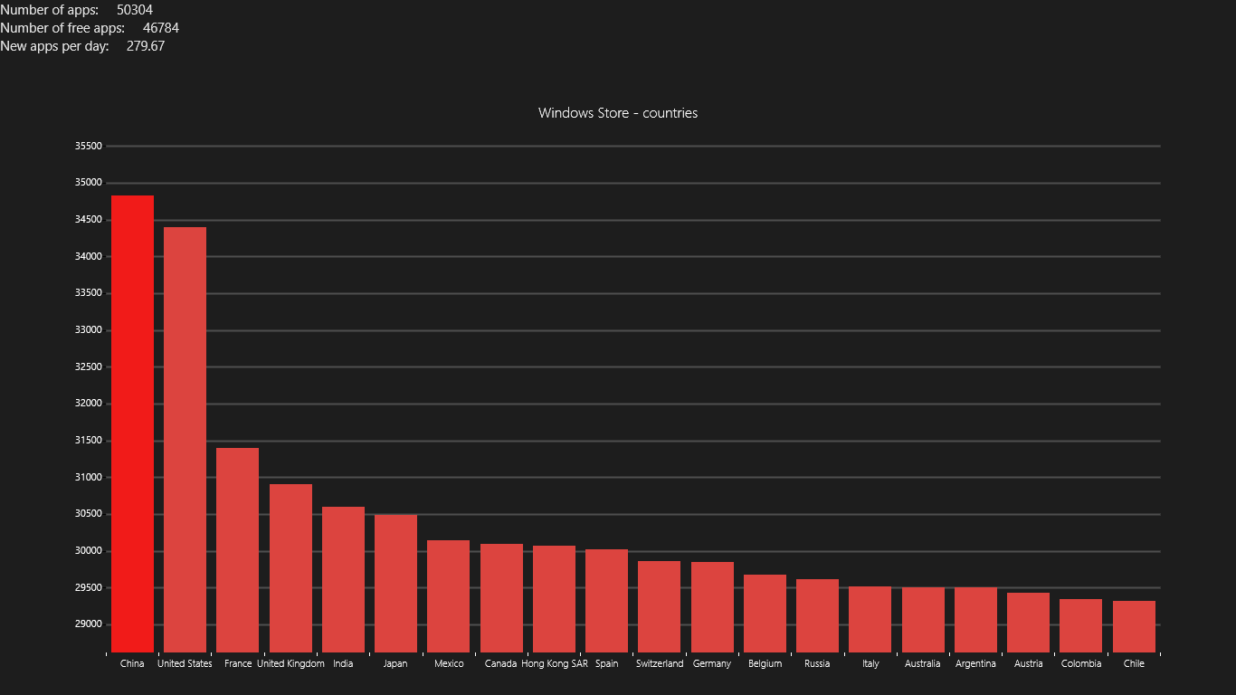Select the Germany bar
The image size is (1236, 695).
click(x=712, y=606)
